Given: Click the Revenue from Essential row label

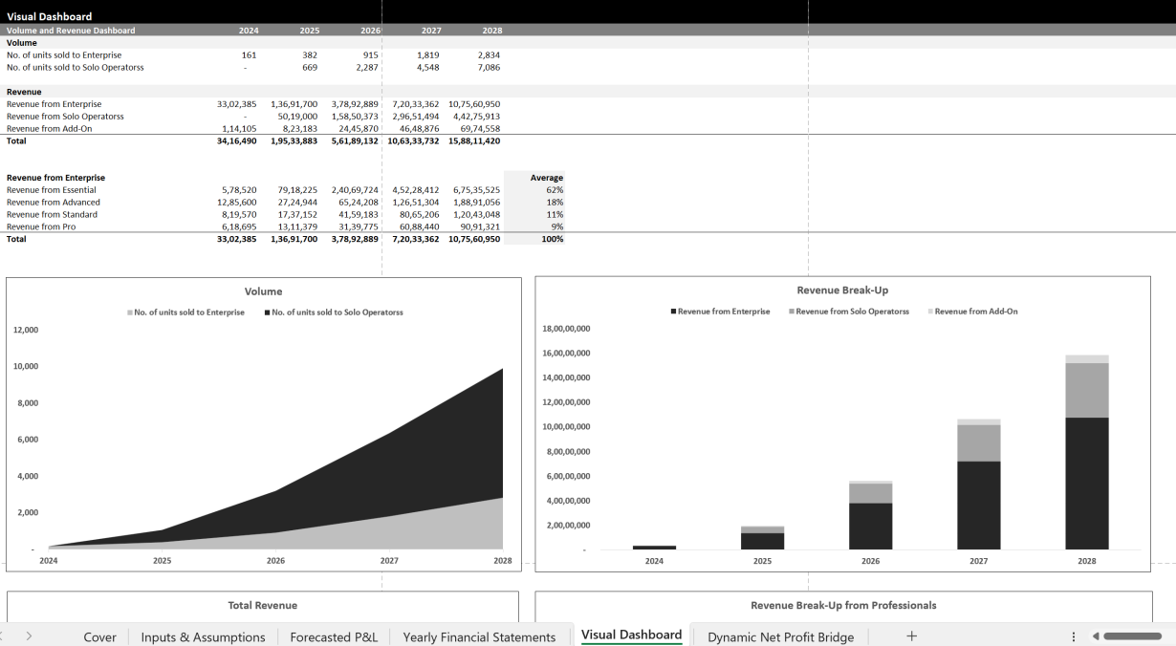Looking at the screenshot, I should click(x=53, y=190).
